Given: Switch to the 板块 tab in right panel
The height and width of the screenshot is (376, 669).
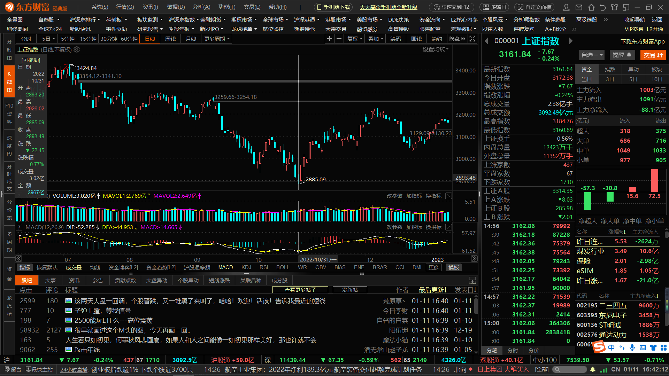Looking at the screenshot, I should click(657, 70).
